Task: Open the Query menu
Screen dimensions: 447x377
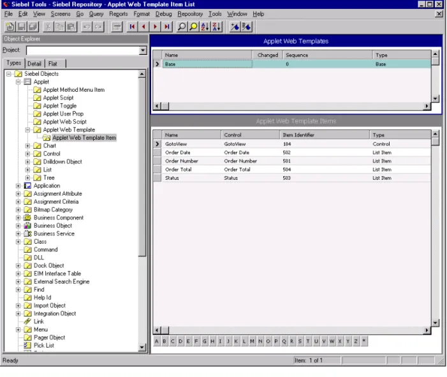Action: (96, 13)
